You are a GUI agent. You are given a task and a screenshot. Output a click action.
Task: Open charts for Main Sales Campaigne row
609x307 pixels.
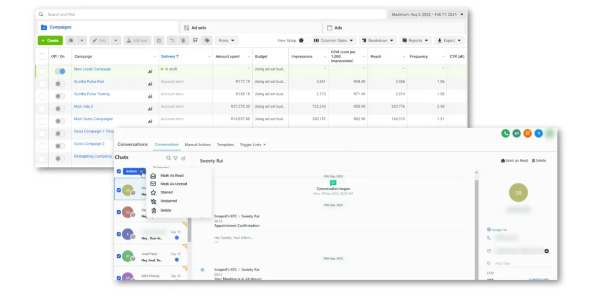point(150,121)
